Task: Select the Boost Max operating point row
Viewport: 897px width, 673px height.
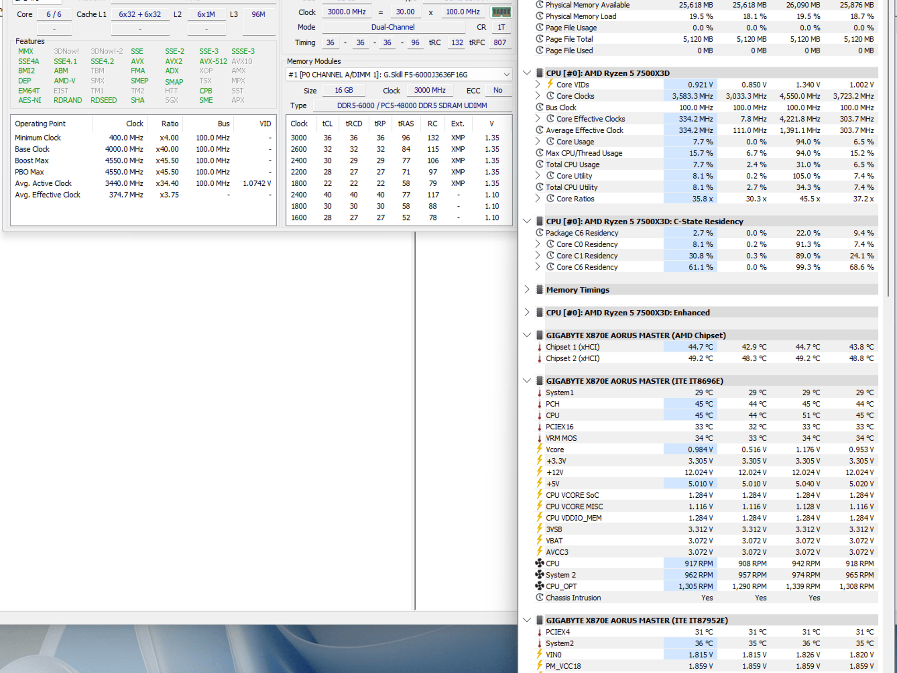Action: (143, 160)
